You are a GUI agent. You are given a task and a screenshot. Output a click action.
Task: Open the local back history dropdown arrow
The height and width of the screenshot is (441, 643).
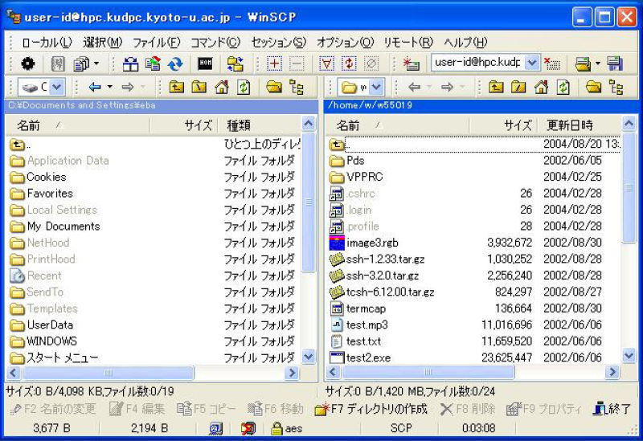point(109,87)
